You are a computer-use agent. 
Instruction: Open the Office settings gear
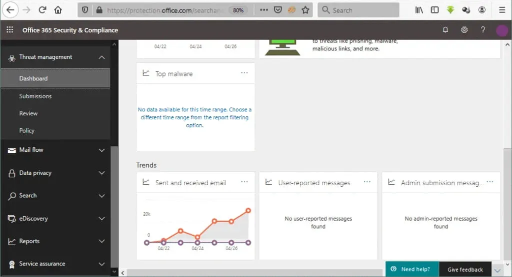464,29
